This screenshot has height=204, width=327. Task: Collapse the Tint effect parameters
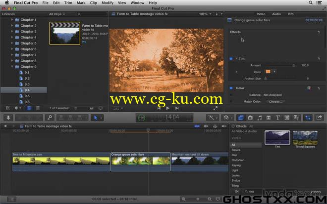coord(236,59)
